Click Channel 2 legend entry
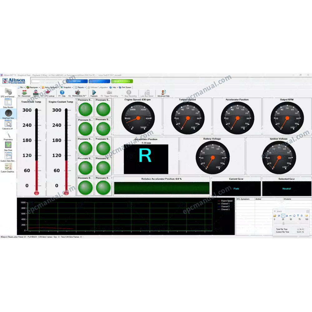 (224, 206)
